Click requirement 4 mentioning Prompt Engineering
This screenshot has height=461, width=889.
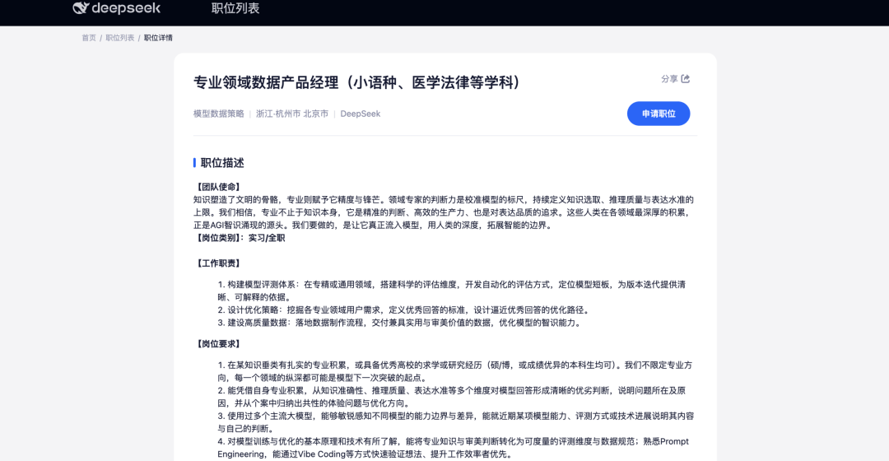(x=453, y=448)
